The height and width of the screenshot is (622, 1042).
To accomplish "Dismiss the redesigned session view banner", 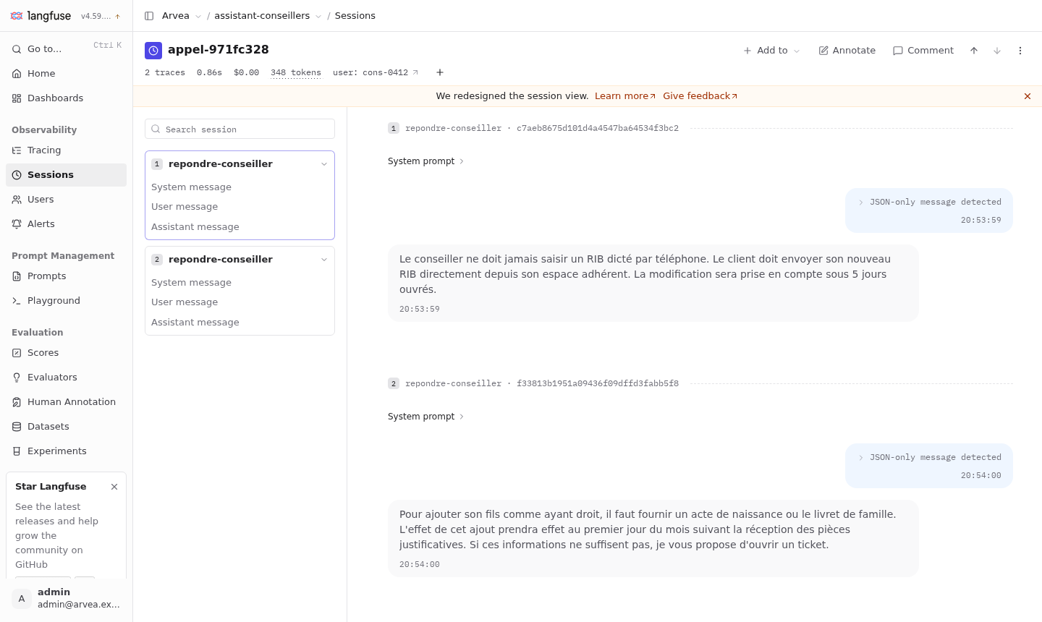I will click(1028, 96).
